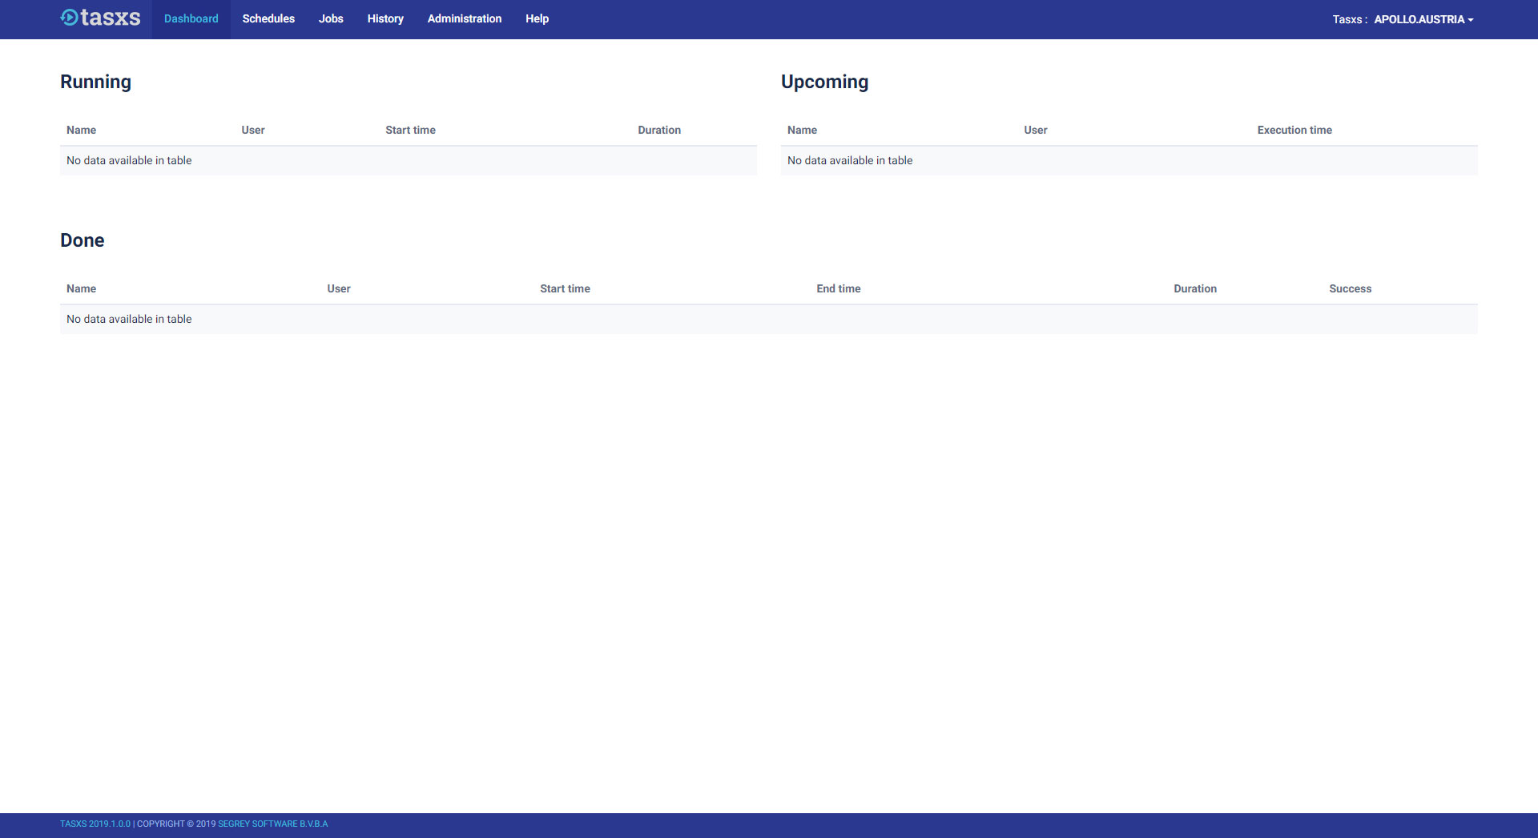Viewport: 1538px width, 838px height.
Task: Sort Done table by Duration
Action: pos(1195,288)
